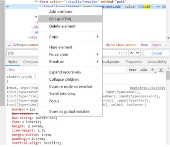Click left breadcrumb overflow ellipsis
Screen dimensions: 170x147
pyautogui.click(x=9, y=46)
